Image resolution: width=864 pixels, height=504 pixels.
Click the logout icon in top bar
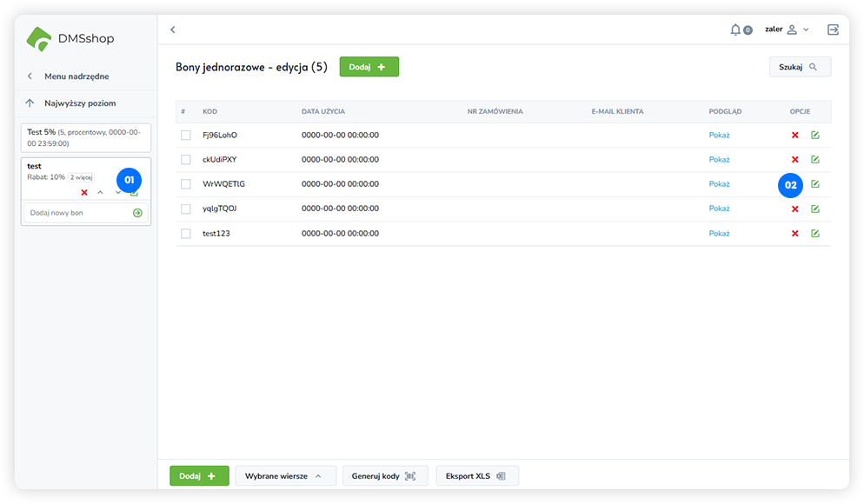pos(833,30)
